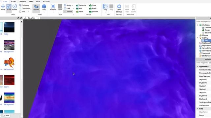Switch to the HOME ribbon tab
The height and width of the screenshot is (118, 211).
5,1
